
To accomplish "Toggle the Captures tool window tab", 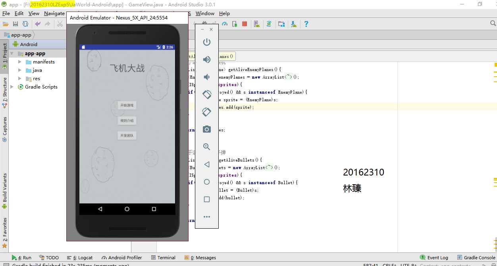I will [x=5, y=129].
